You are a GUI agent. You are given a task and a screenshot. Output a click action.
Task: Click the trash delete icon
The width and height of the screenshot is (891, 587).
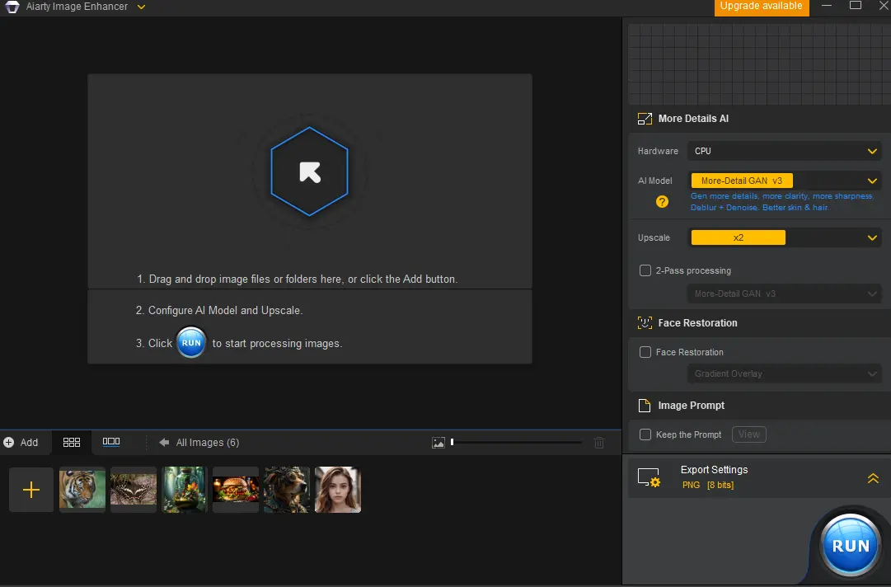(x=599, y=443)
